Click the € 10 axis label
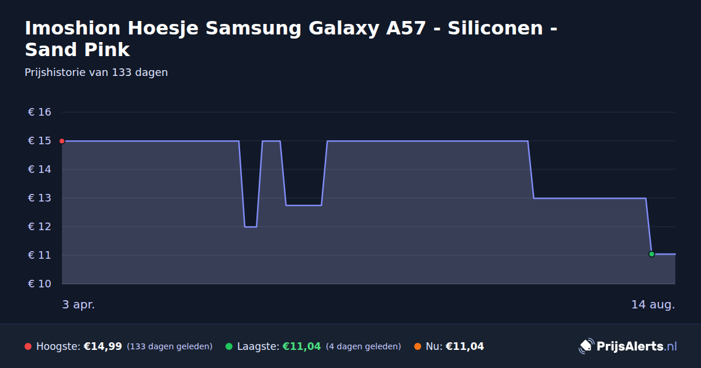Viewport: 701px width, 368px height. click(x=40, y=284)
